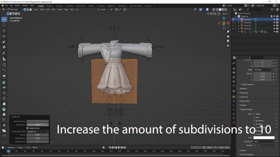Enable the Show Name checkbox

[x=254, y=114]
